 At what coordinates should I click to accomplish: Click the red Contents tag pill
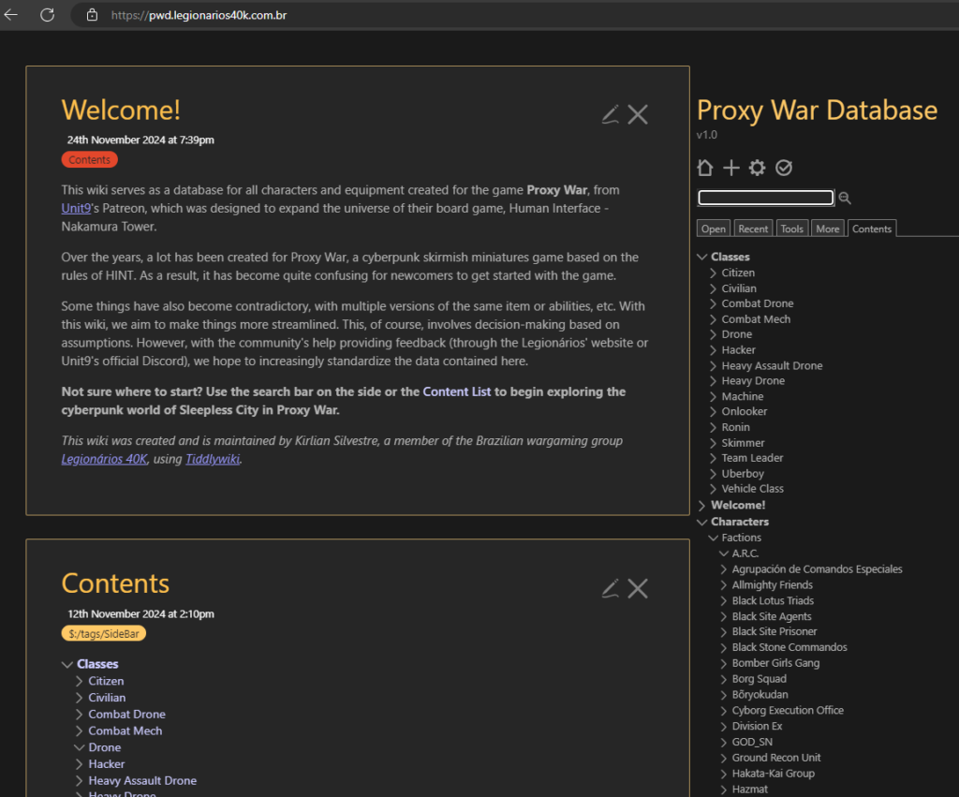[90, 160]
